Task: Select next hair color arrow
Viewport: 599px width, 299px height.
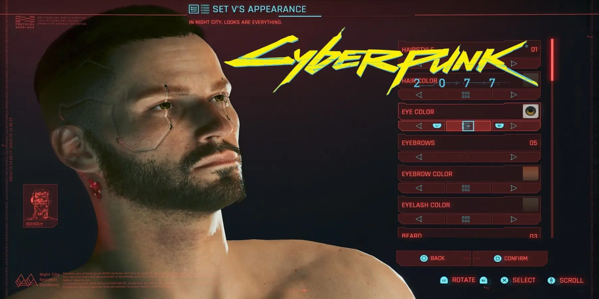Action: (x=513, y=95)
